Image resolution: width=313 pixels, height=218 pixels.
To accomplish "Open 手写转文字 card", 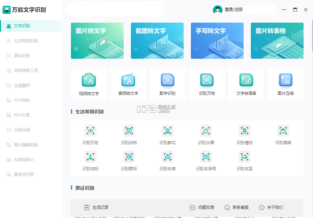I will coord(217,41).
